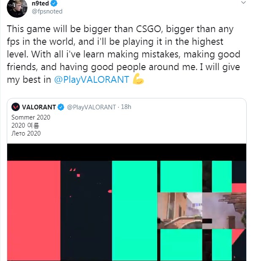Viewport: 253px width, 261px height.
Task: Click the VALORANT logo avatar in quoted tweet
Action: pos(16,107)
